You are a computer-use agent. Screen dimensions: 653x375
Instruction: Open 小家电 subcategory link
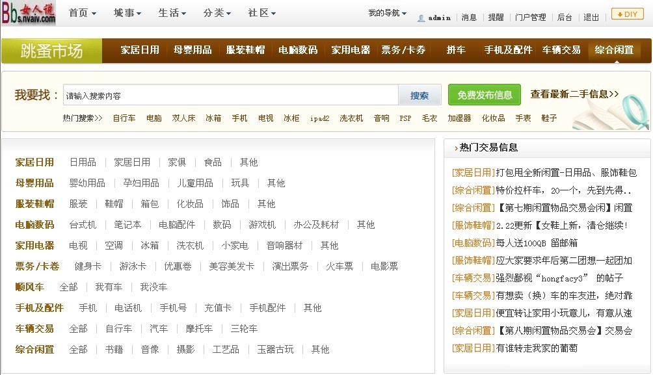click(x=235, y=246)
